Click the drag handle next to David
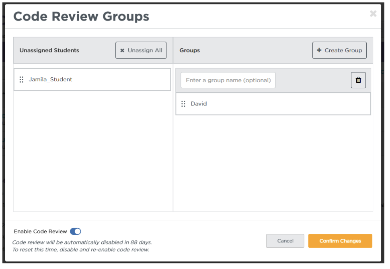 (183, 104)
